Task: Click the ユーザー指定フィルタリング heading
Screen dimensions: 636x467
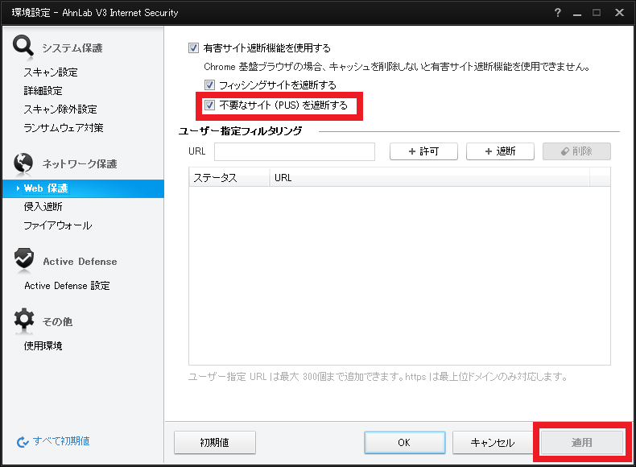Action: [x=241, y=131]
